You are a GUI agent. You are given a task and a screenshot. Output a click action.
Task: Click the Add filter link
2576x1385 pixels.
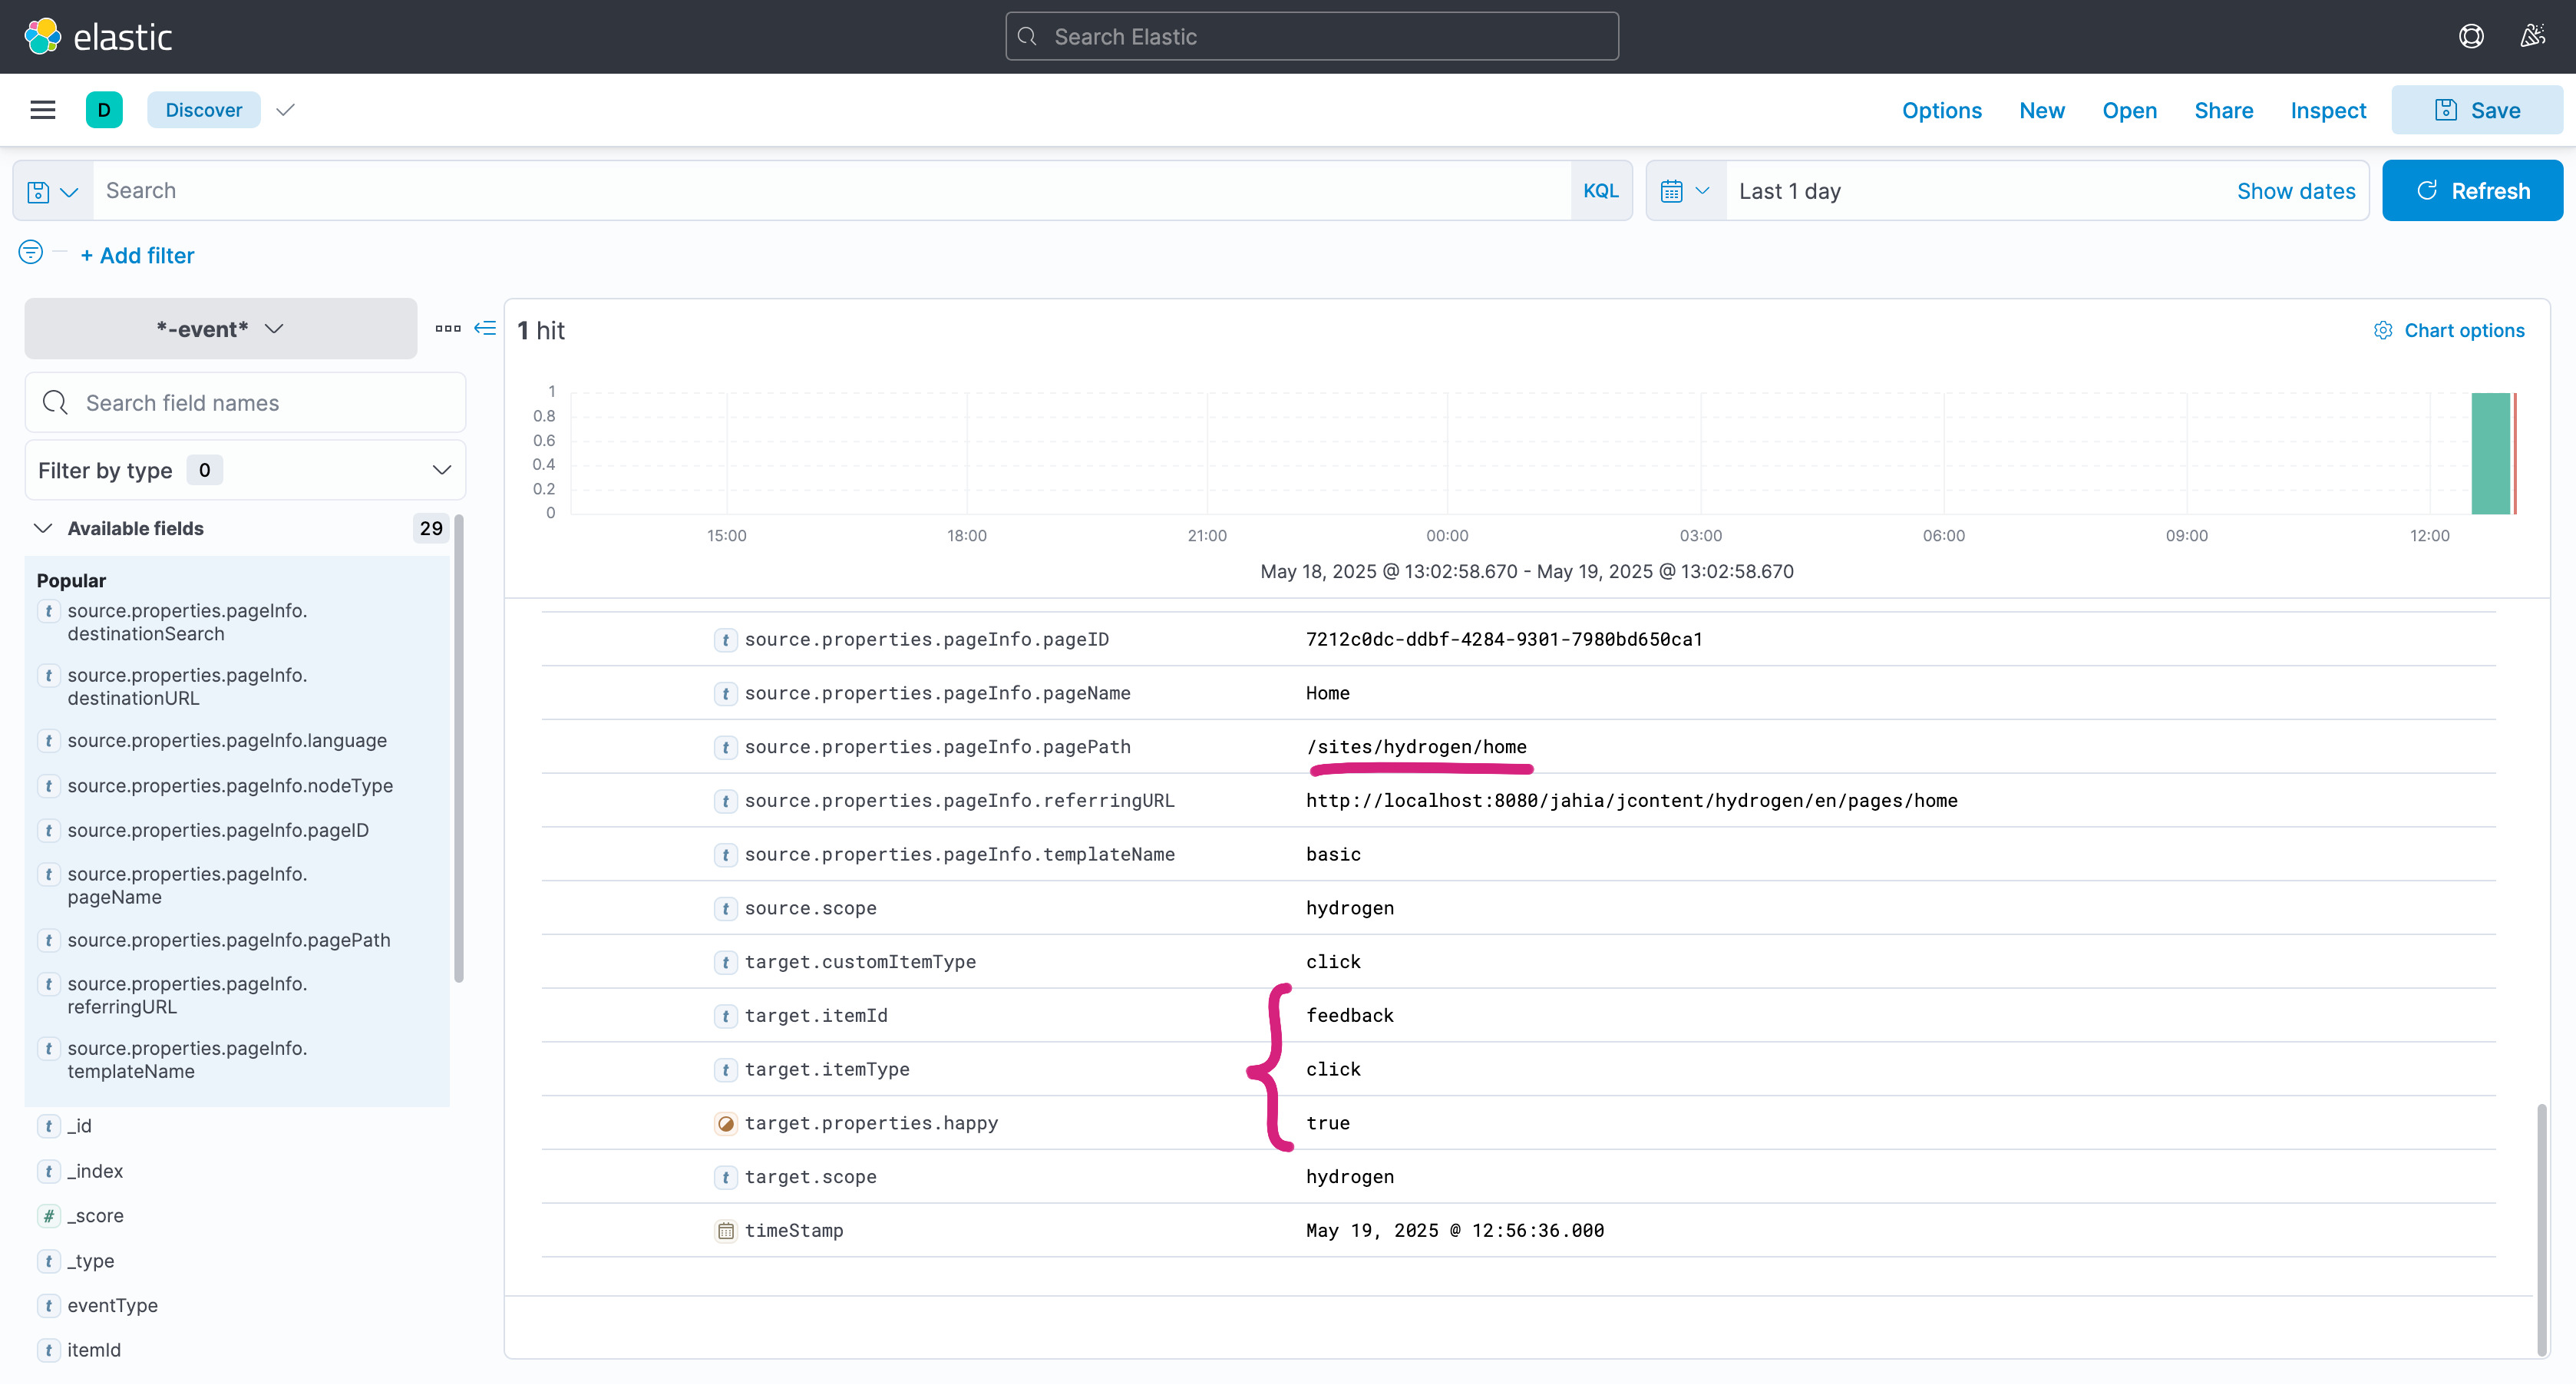pos(137,256)
